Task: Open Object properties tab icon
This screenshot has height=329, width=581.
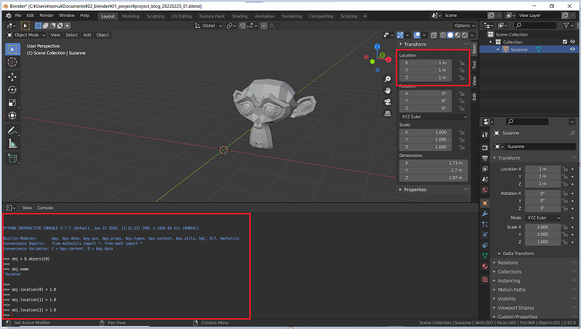Action: (485, 203)
